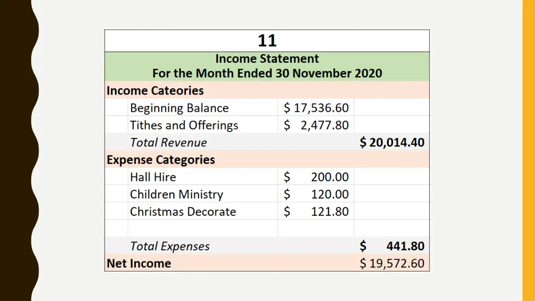This screenshot has height=301, width=535.
Task: Select the $17,536.60 beginning balance cell
Action: (x=316, y=108)
